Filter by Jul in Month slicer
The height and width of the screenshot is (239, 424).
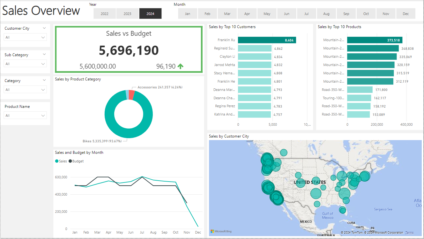[x=307, y=14]
